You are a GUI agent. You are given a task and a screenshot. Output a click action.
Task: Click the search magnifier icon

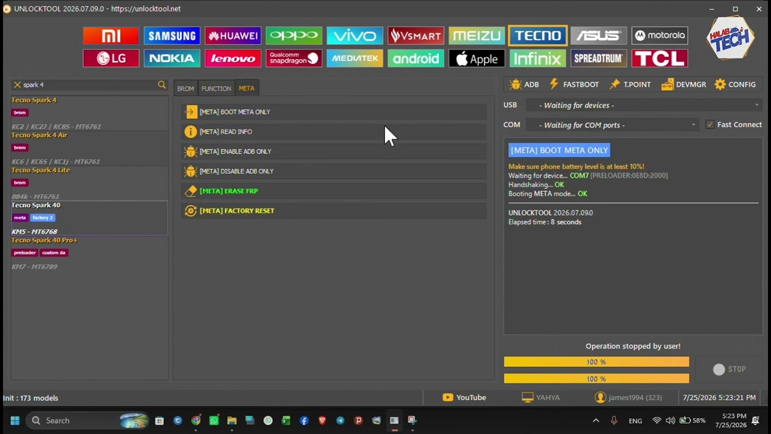click(x=161, y=85)
